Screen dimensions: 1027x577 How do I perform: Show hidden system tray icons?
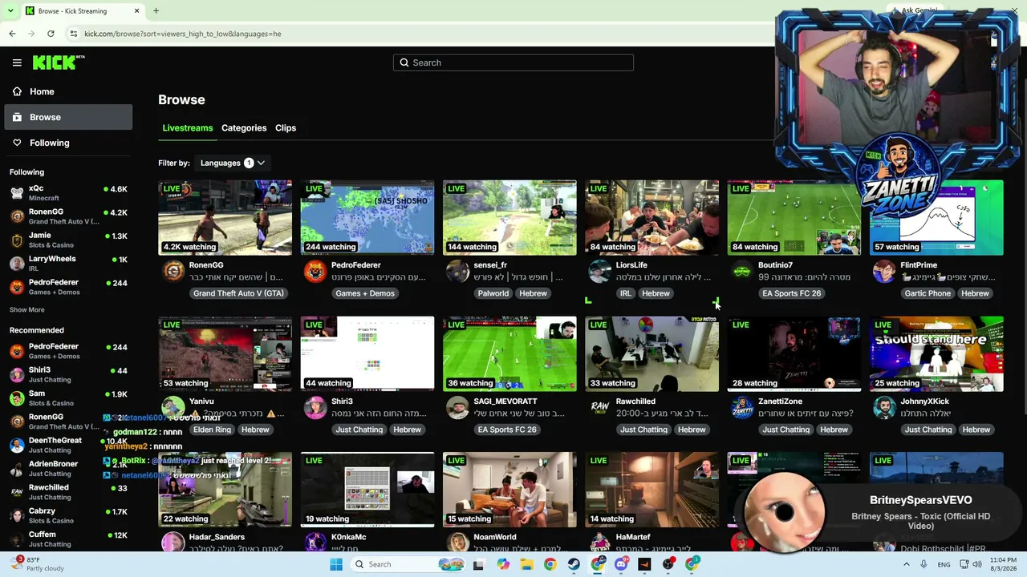(907, 564)
